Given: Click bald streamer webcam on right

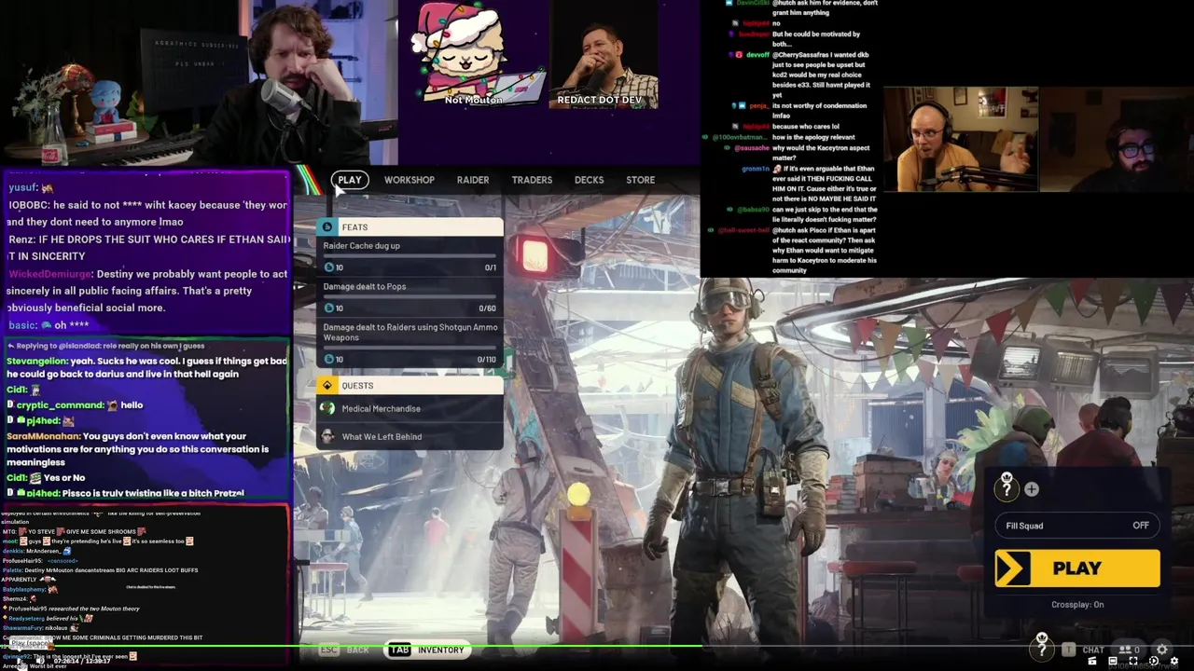Looking at the screenshot, I should 961,138.
